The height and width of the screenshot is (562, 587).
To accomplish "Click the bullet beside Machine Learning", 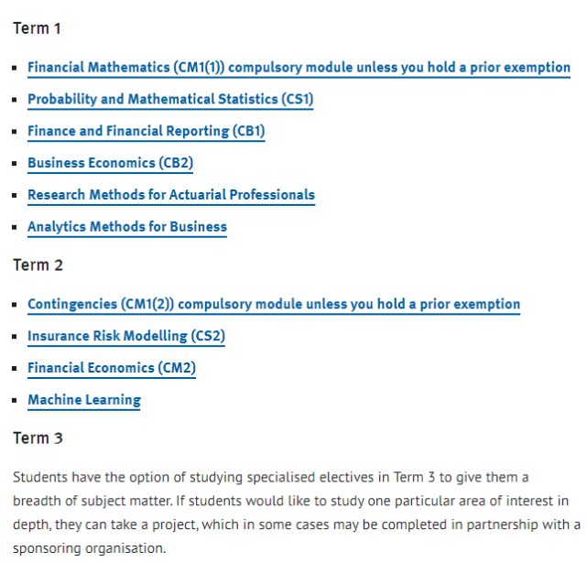I will coord(15,400).
